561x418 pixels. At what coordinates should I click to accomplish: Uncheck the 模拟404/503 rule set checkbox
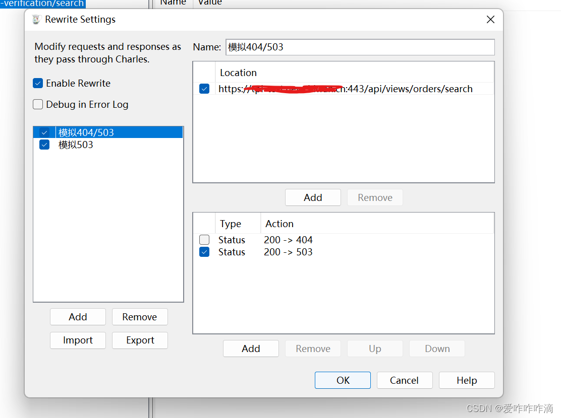tap(44, 132)
